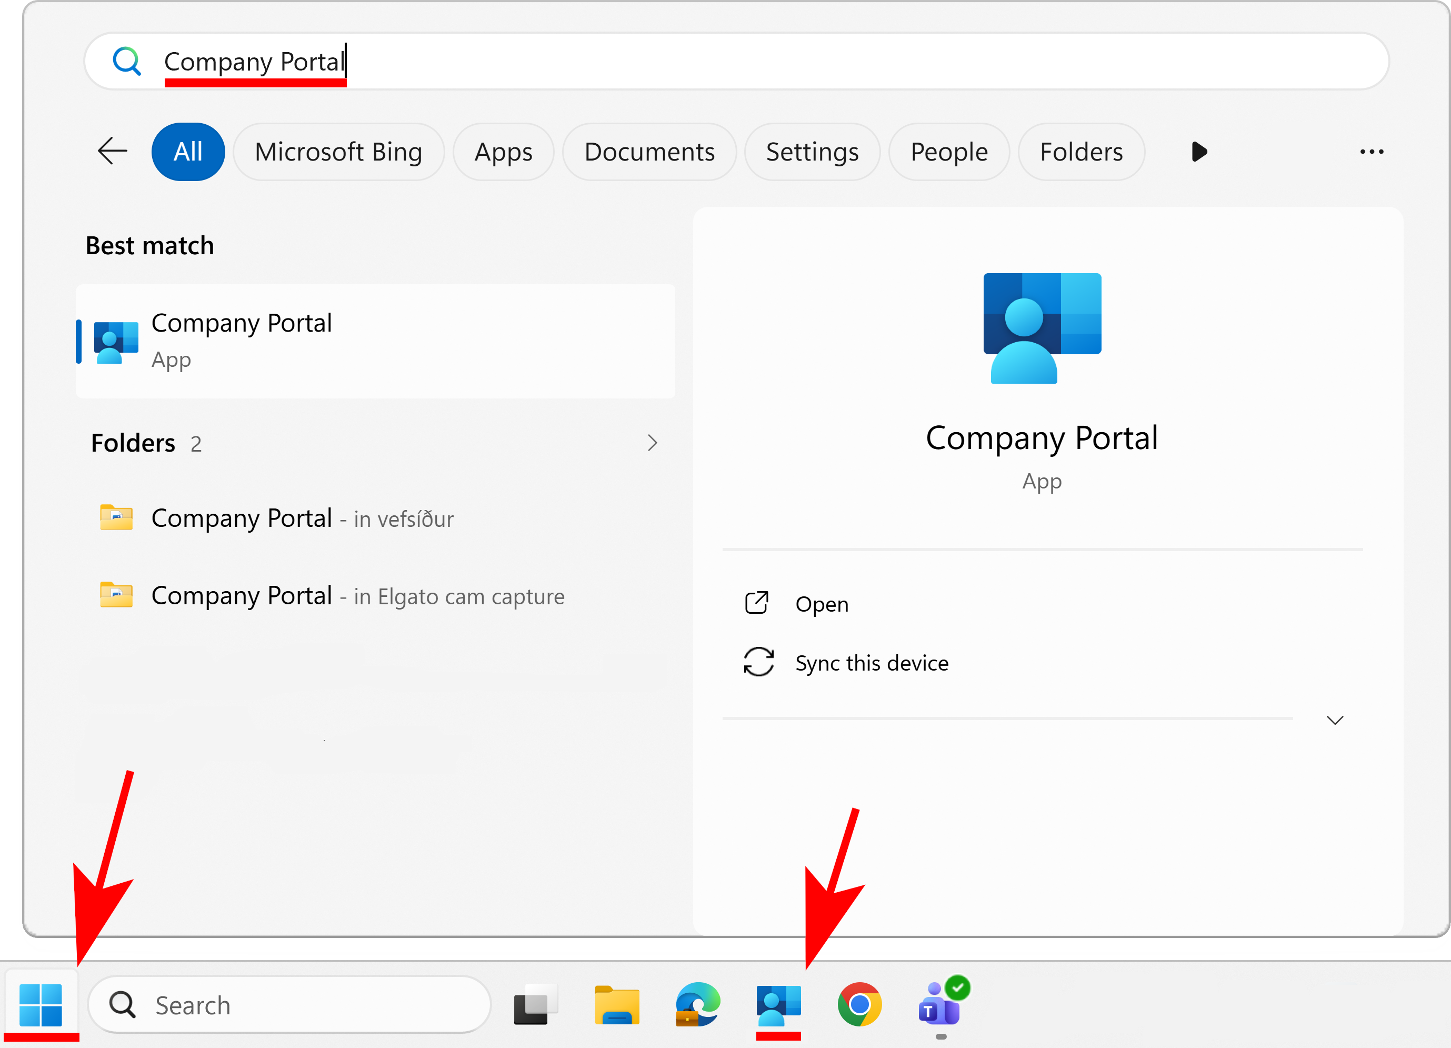1451x1048 pixels.
Task: Switch to the People filter
Action: pyautogui.click(x=949, y=152)
